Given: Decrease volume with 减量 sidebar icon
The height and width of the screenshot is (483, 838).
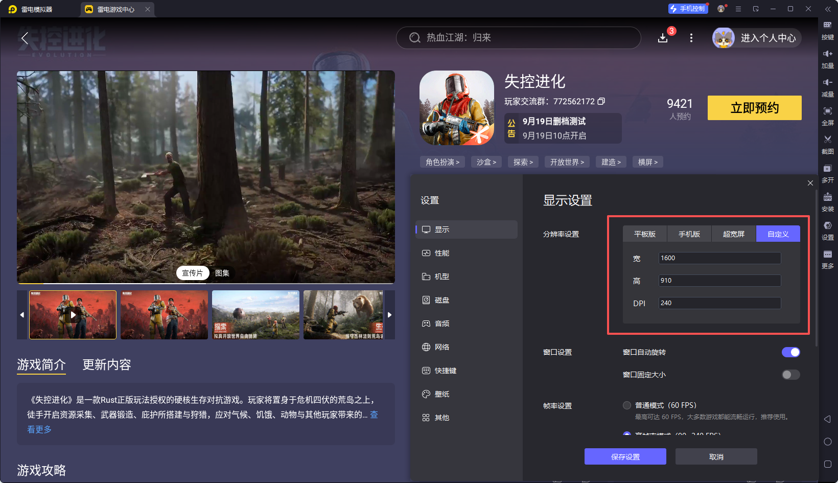Looking at the screenshot, I should [827, 87].
